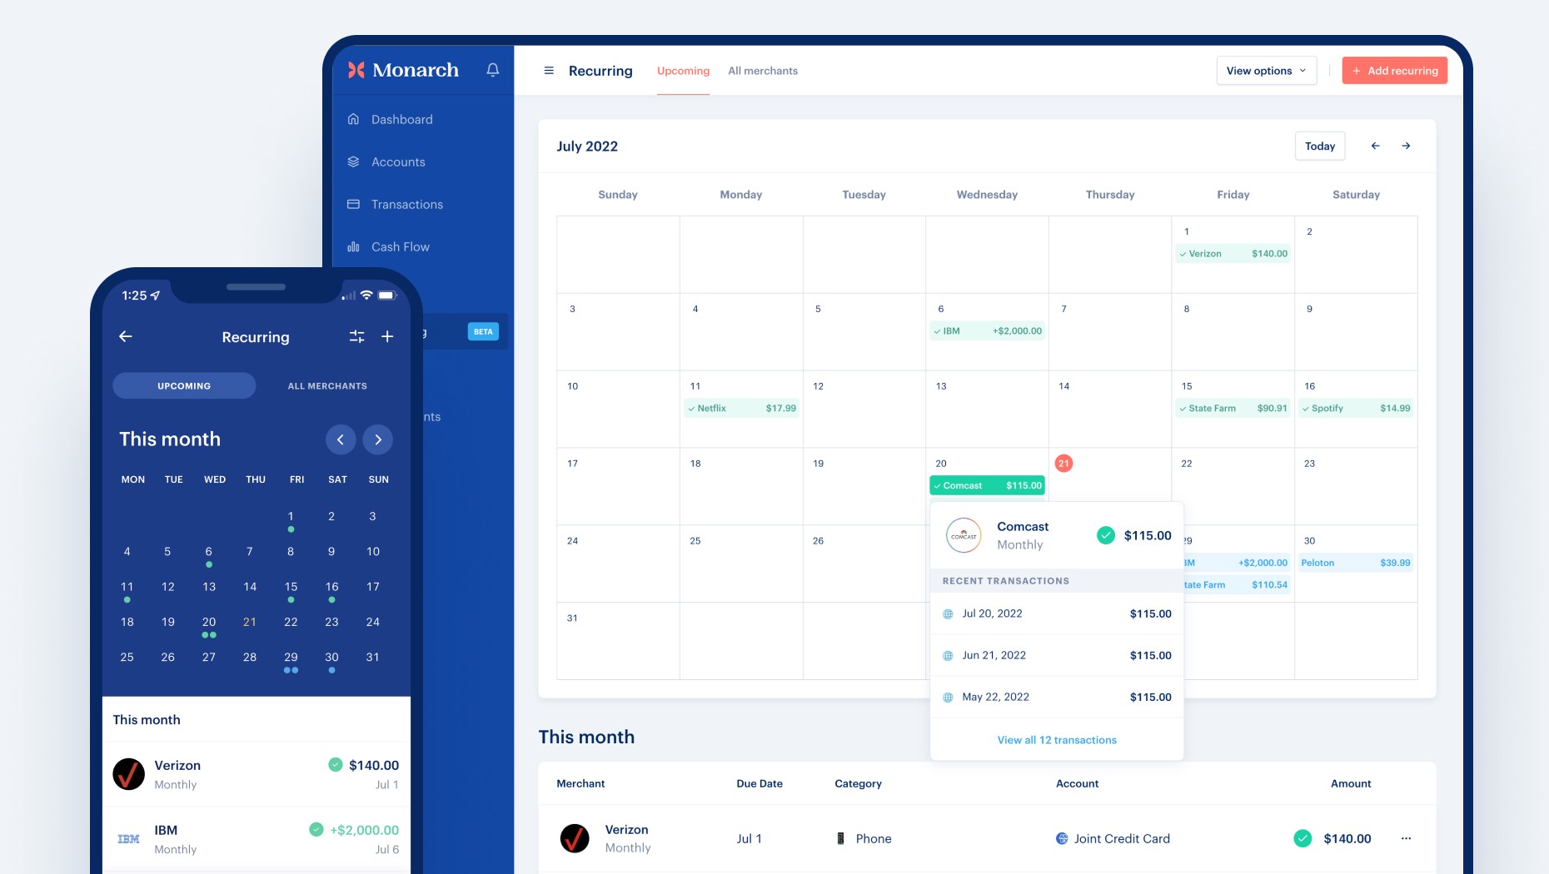Click the Joint Credit Card account icon
1549x874 pixels.
(x=1062, y=838)
